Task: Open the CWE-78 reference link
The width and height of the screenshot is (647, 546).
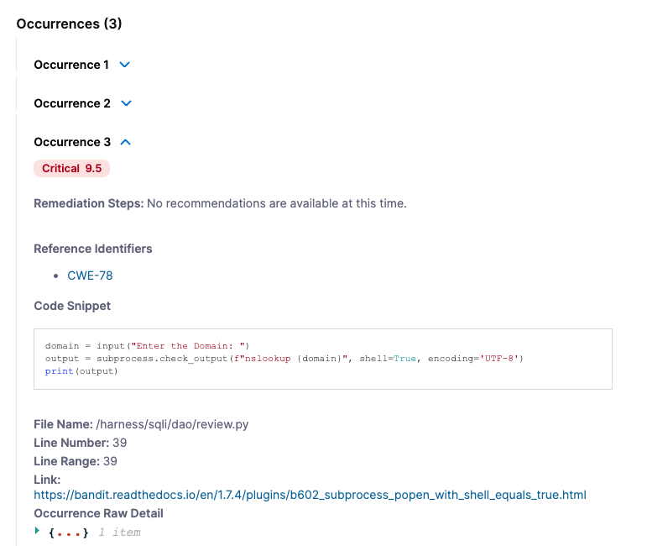Action: click(90, 276)
